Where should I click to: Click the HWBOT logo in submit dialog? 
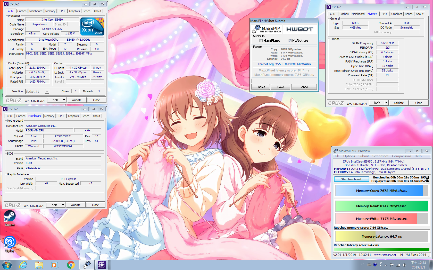(300, 29)
